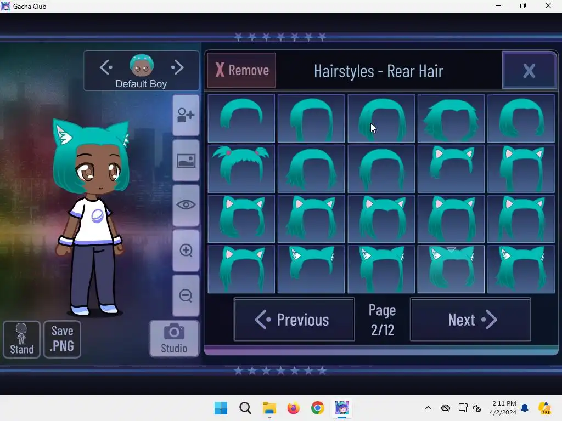This screenshot has width=562, height=421.
Task: Zoom in with the magnifier plus icon
Action: tap(186, 250)
